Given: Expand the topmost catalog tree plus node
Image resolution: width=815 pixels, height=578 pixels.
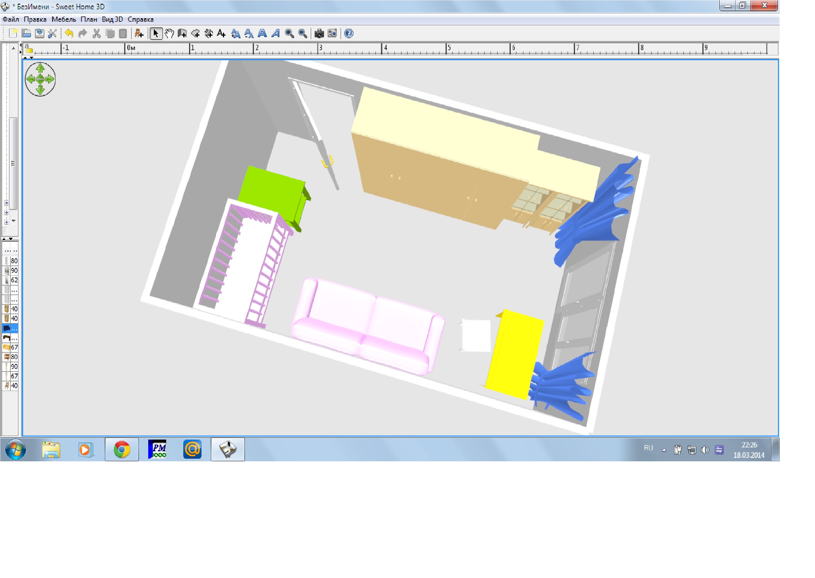Looking at the screenshot, I should (6, 203).
